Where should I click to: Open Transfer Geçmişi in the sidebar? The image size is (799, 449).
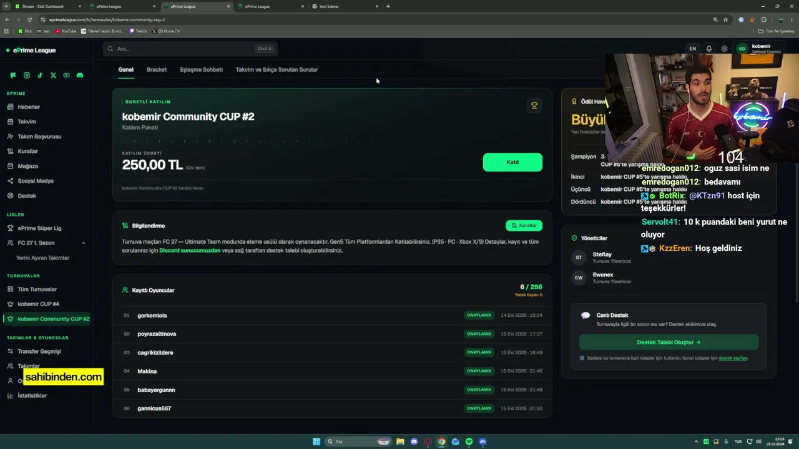[39, 352]
